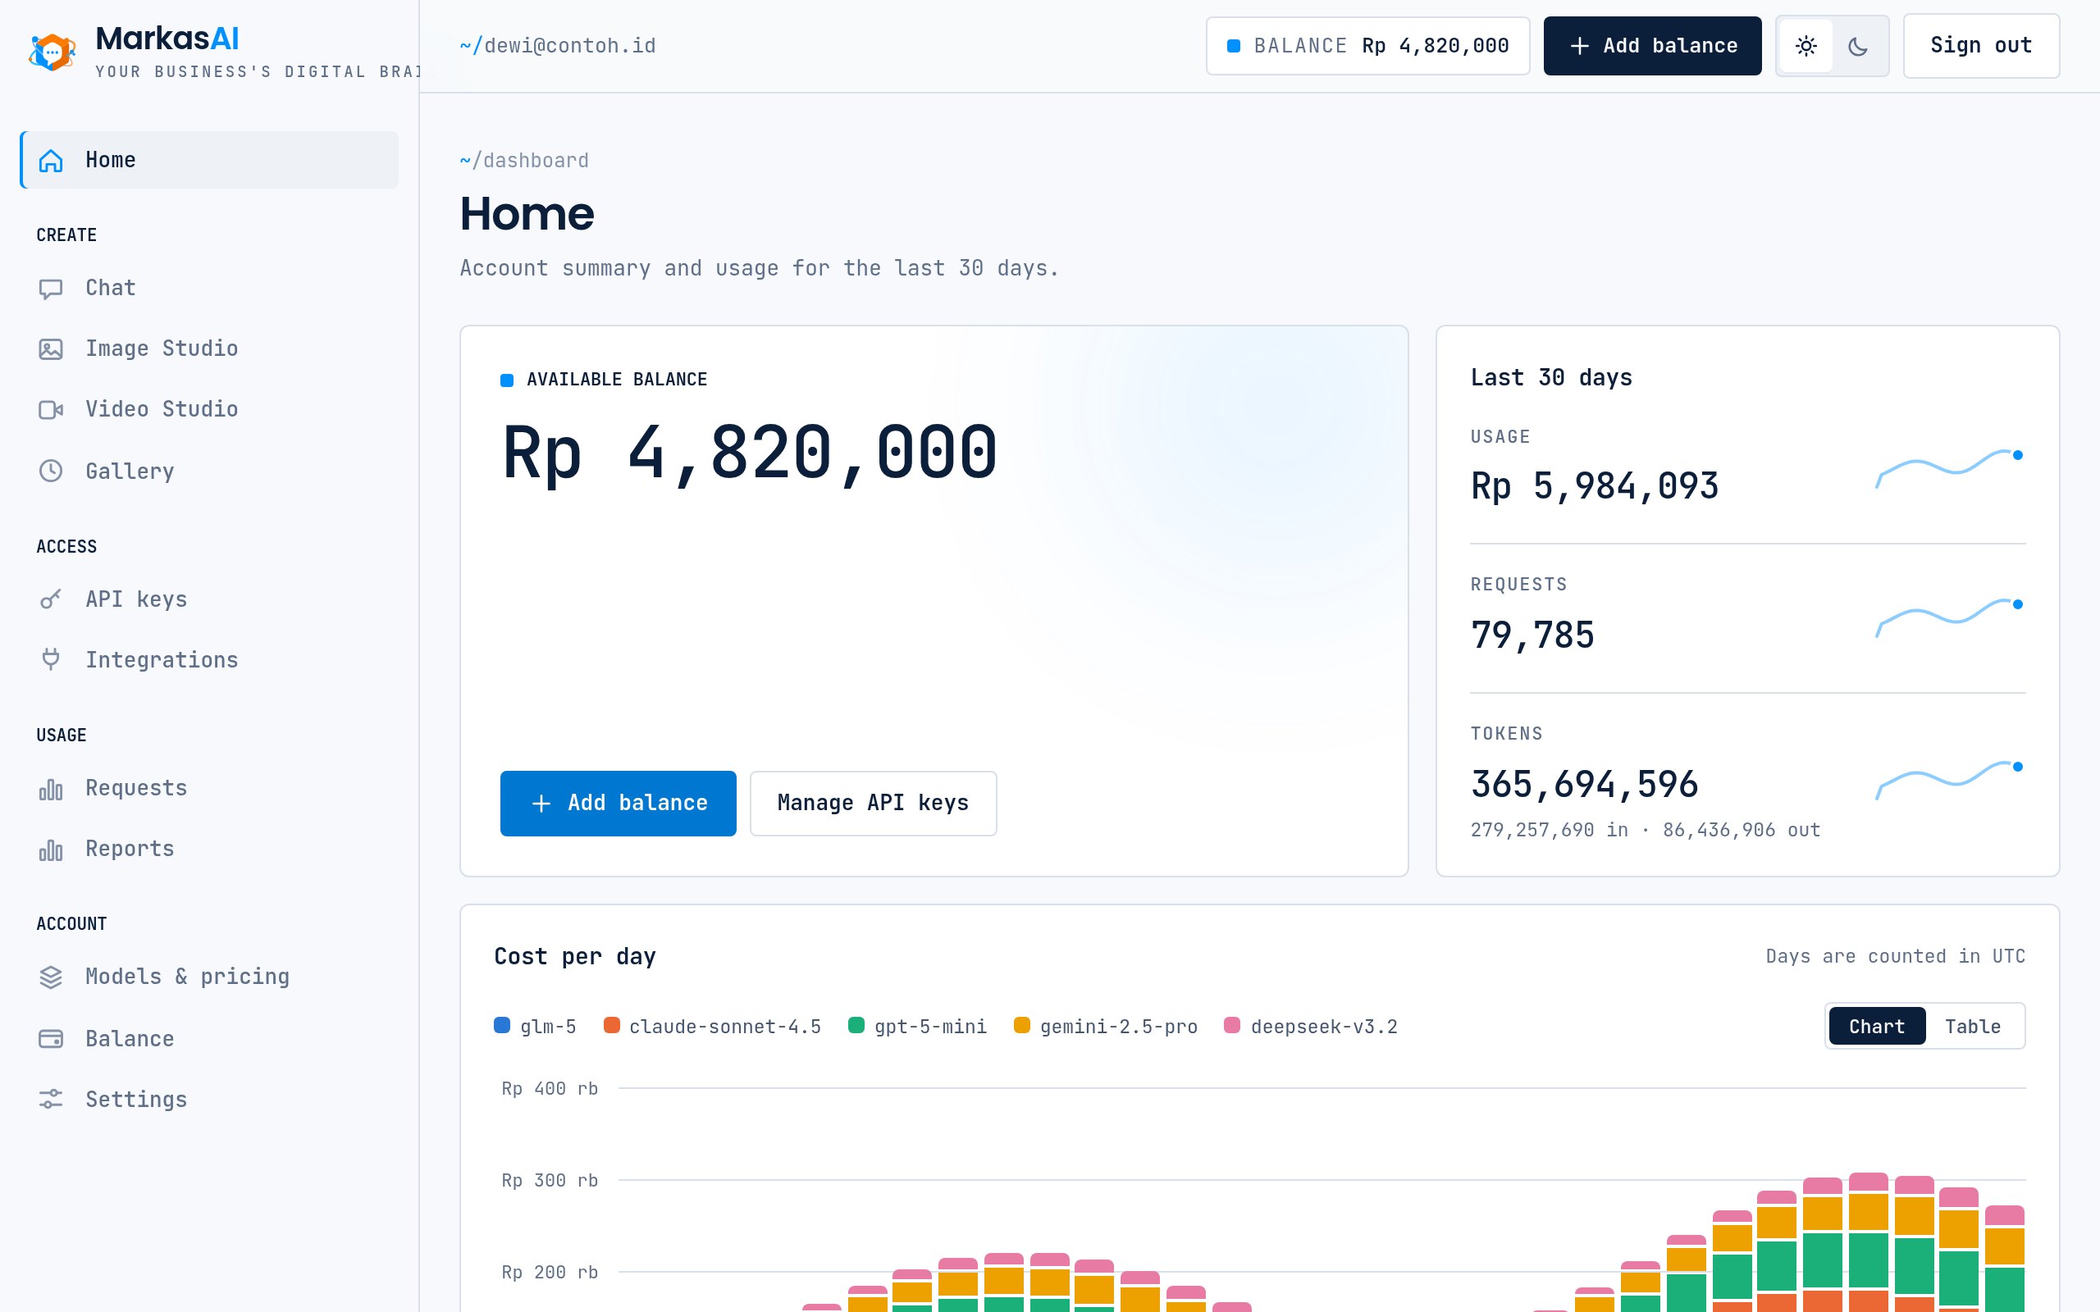The width and height of the screenshot is (2100, 1312).
Task: Open Reports in sidebar
Action: [209, 849]
